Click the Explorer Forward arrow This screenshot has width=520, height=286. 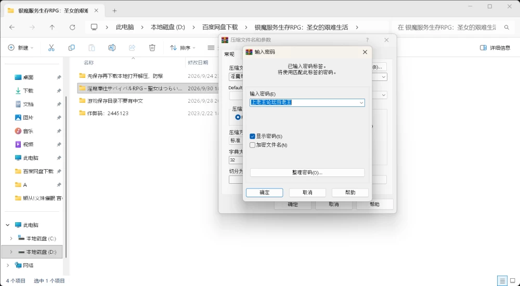pyautogui.click(x=32, y=27)
